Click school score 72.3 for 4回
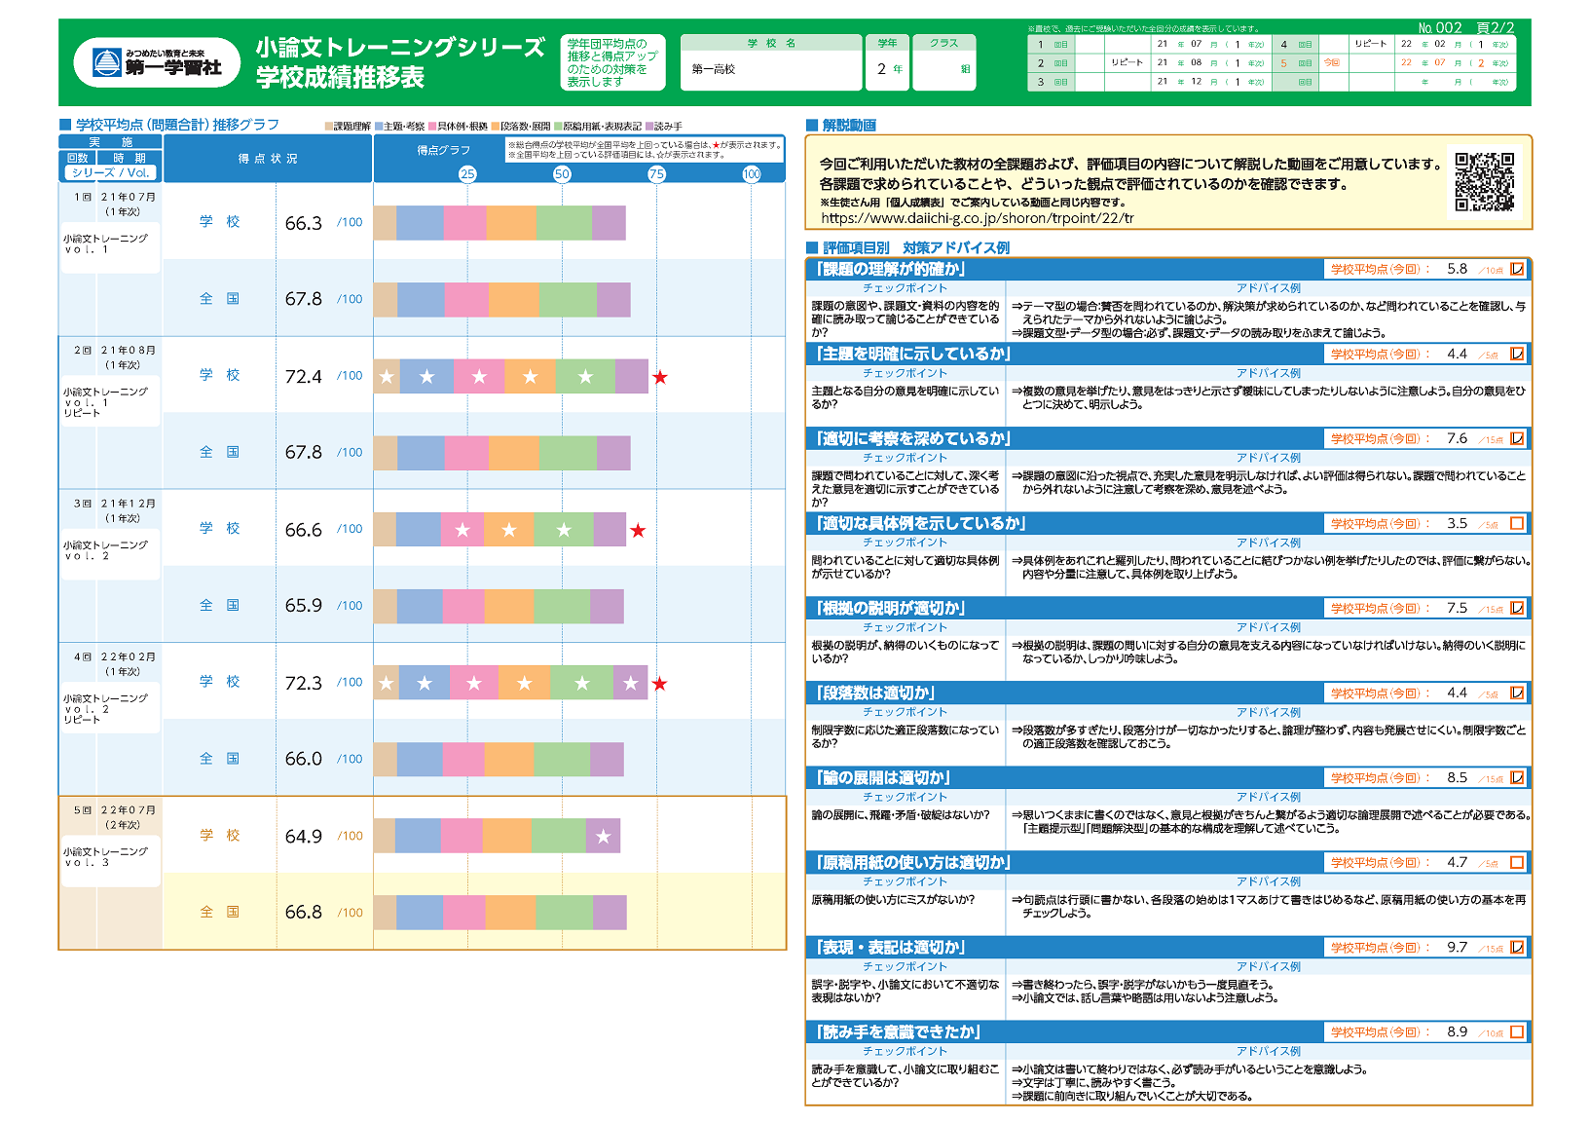 [x=303, y=683]
